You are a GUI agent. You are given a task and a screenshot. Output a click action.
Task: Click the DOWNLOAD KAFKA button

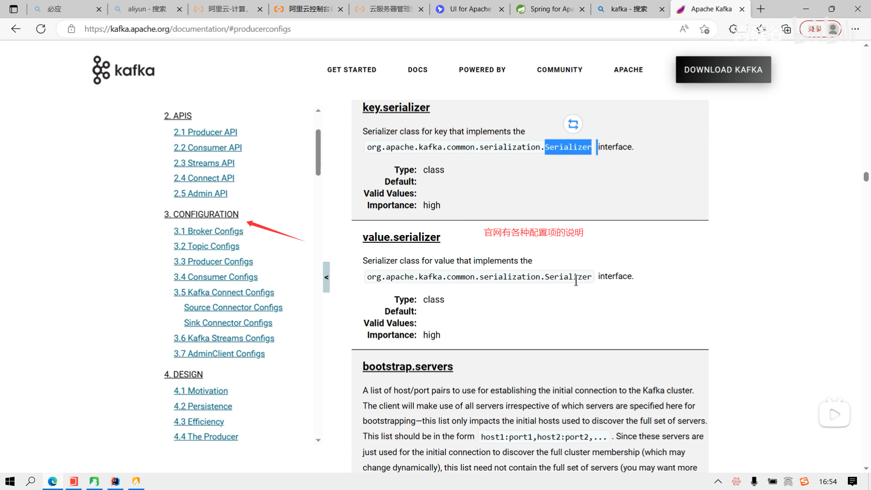pos(723,69)
